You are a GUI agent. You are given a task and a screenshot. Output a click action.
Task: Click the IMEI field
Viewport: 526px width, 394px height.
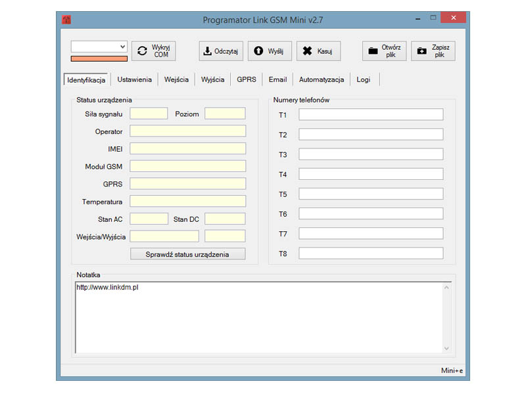[187, 148]
